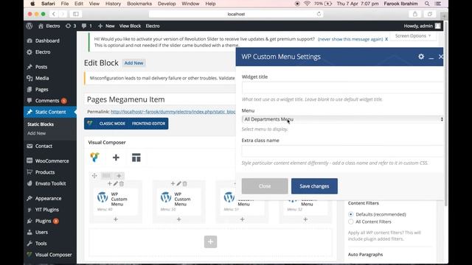472x265 pixels.
Task: Click into the Extra class name field
Action: point(342,151)
